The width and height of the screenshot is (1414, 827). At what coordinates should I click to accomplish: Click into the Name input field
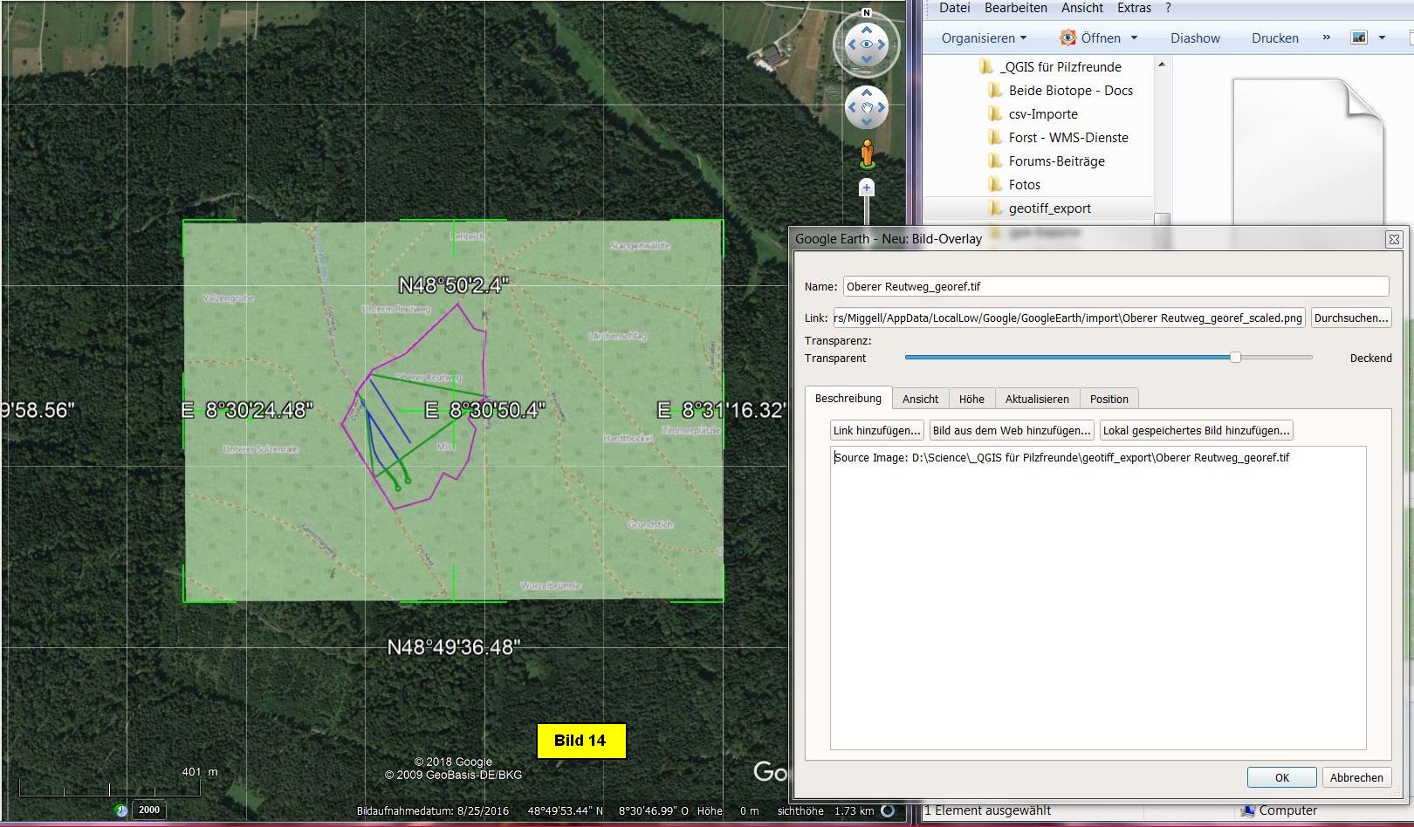[1115, 286]
